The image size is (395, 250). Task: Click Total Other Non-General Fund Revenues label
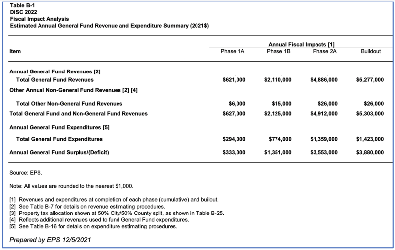coord(69,104)
